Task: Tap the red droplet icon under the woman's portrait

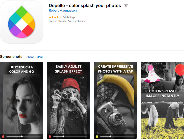Action: (3, 136)
